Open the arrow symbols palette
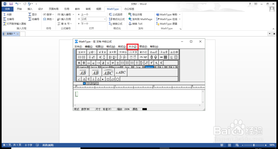 (123, 52)
